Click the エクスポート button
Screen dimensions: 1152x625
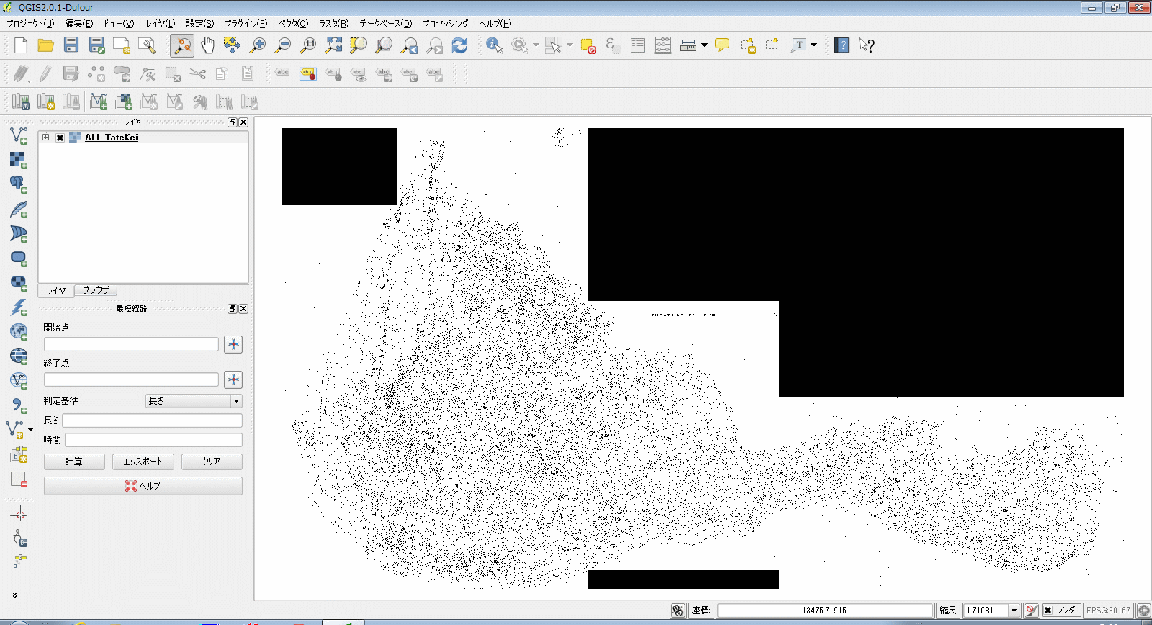(x=143, y=462)
